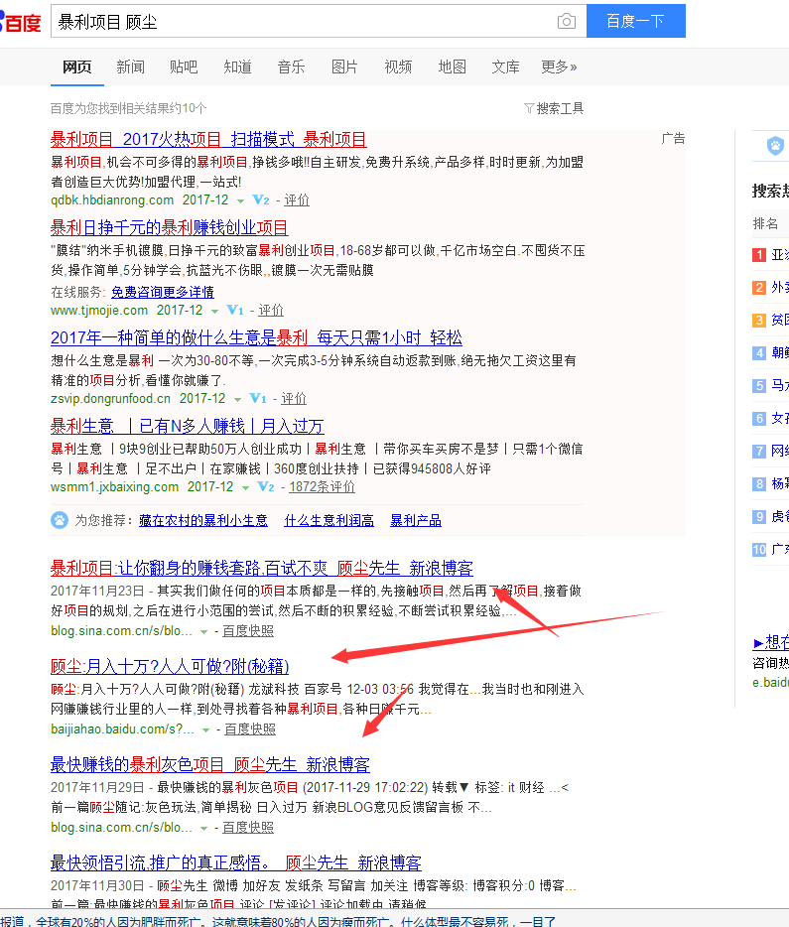
Task: Expand dropdown arrow for 最快赚钱的暴利灰色项目 result URL
Action: coord(203,829)
